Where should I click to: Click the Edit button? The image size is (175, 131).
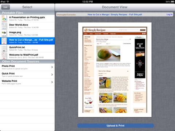5,7
